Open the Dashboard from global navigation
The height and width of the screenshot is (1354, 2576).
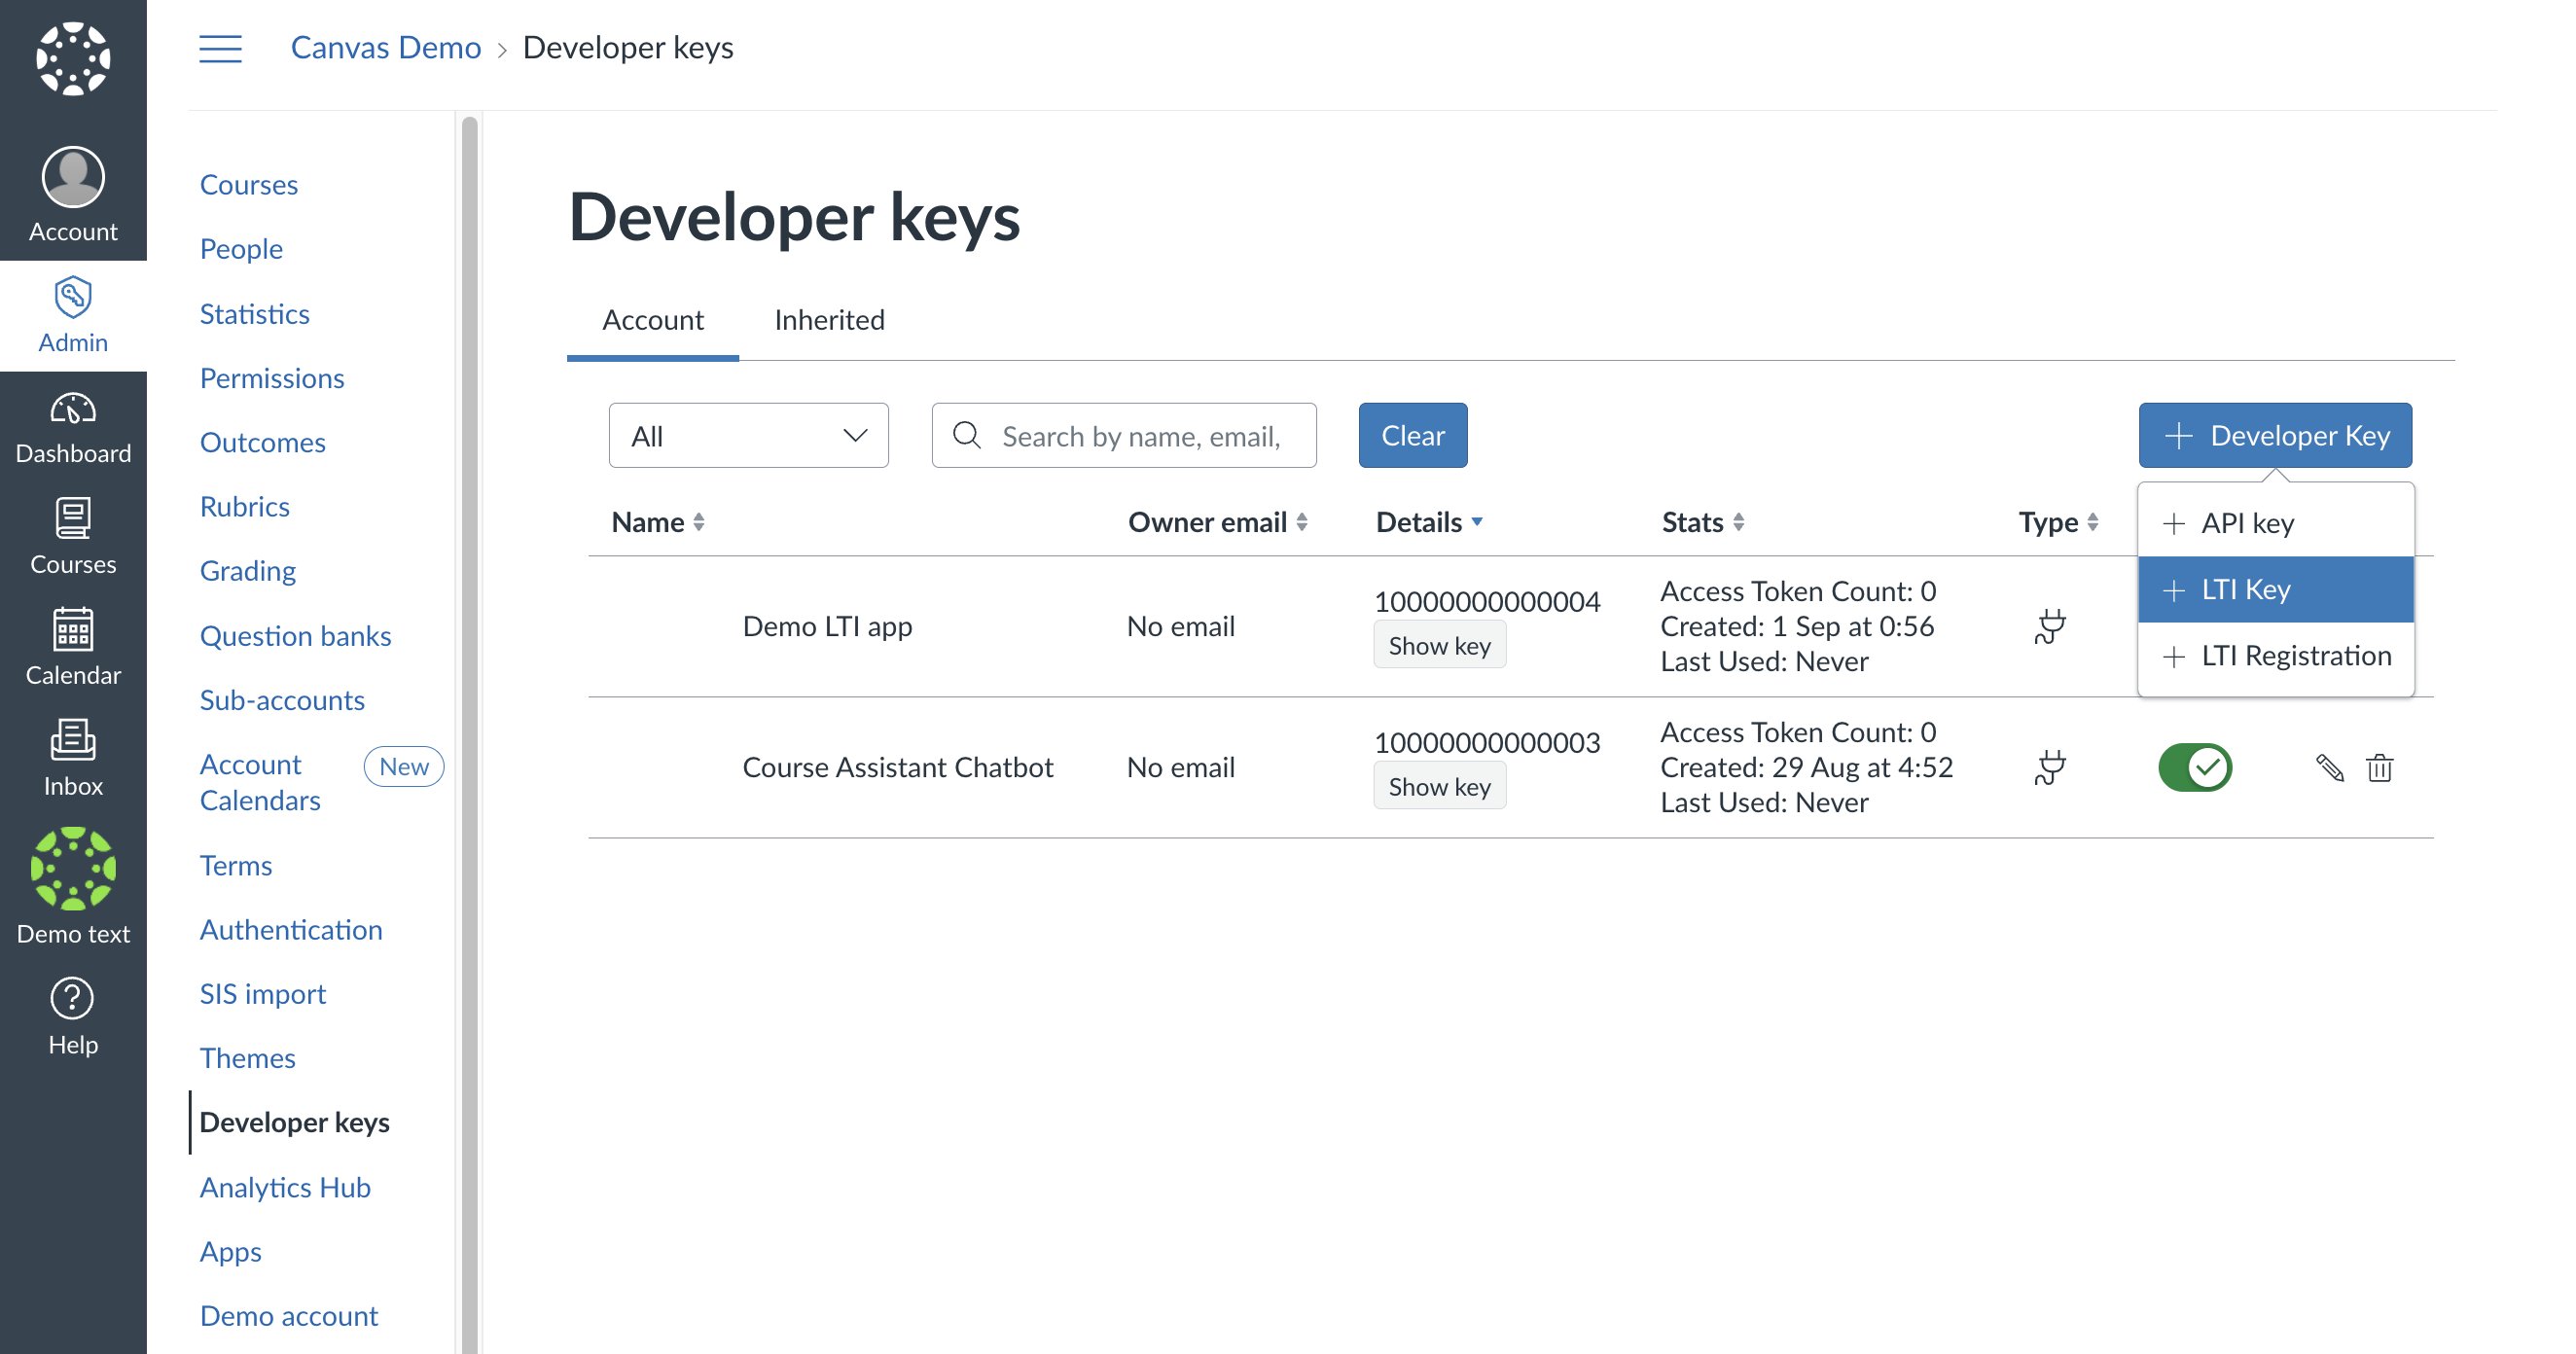73,427
